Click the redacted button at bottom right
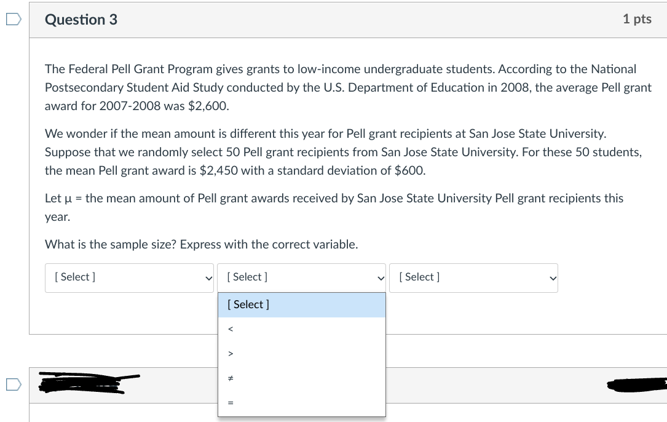667x422 pixels. coord(636,385)
